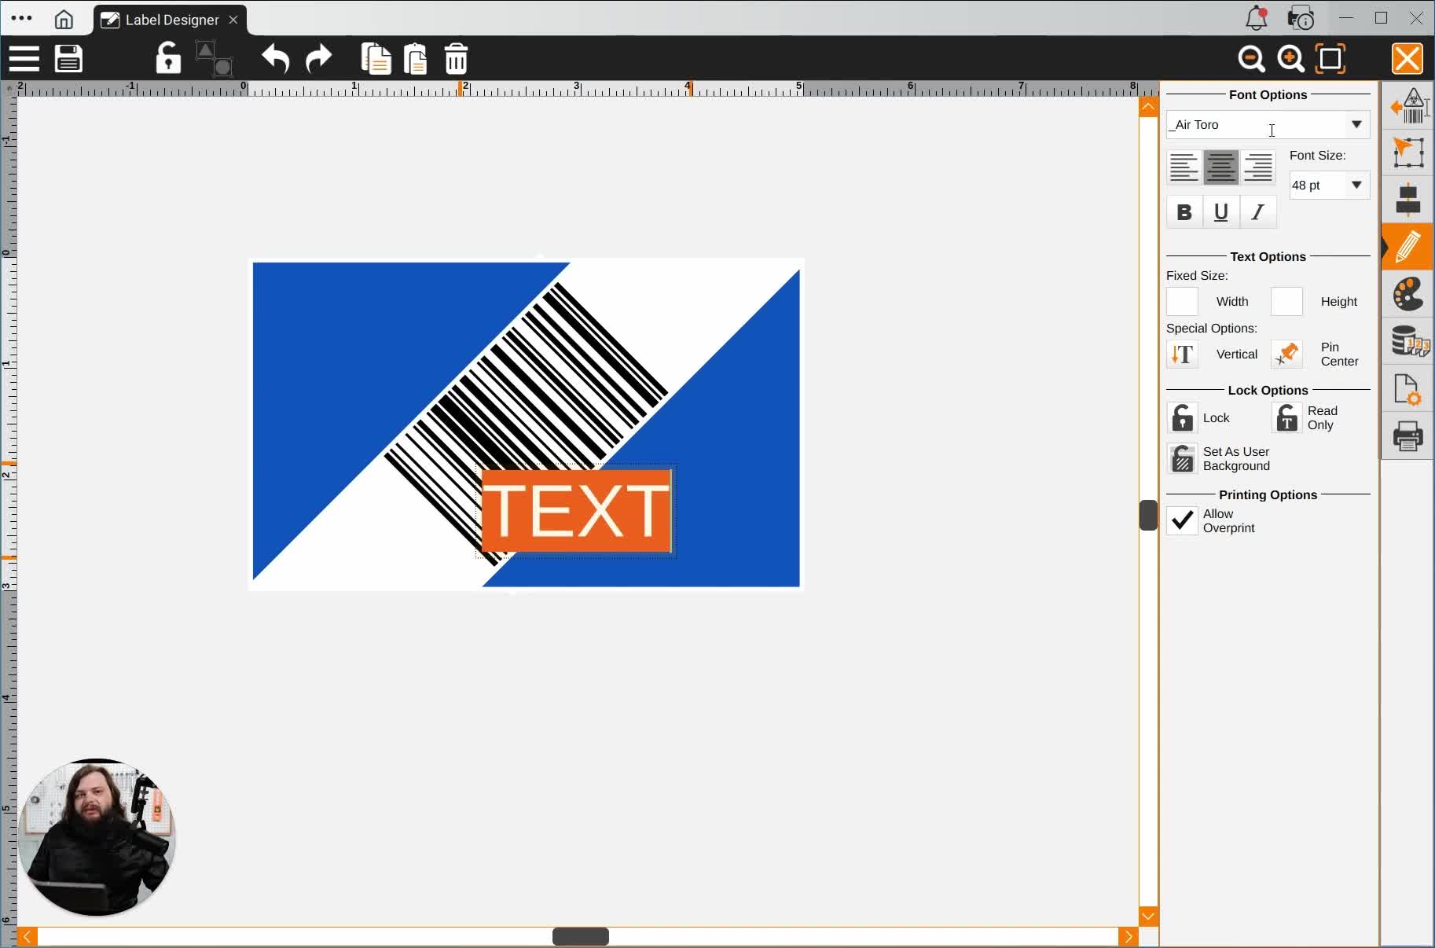The image size is (1435, 948).
Task: Open the page settings side panel
Action: pos(1408,389)
